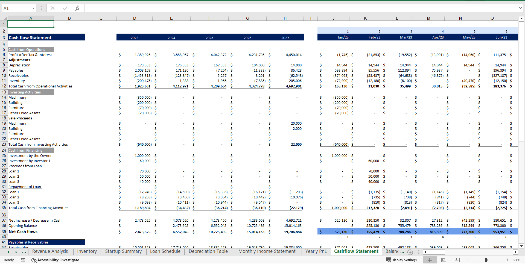Cancel entry with the X icon beside formula bar
The height and width of the screenshot is (264, 525).
pyautogui.click(x=52, y=8)
